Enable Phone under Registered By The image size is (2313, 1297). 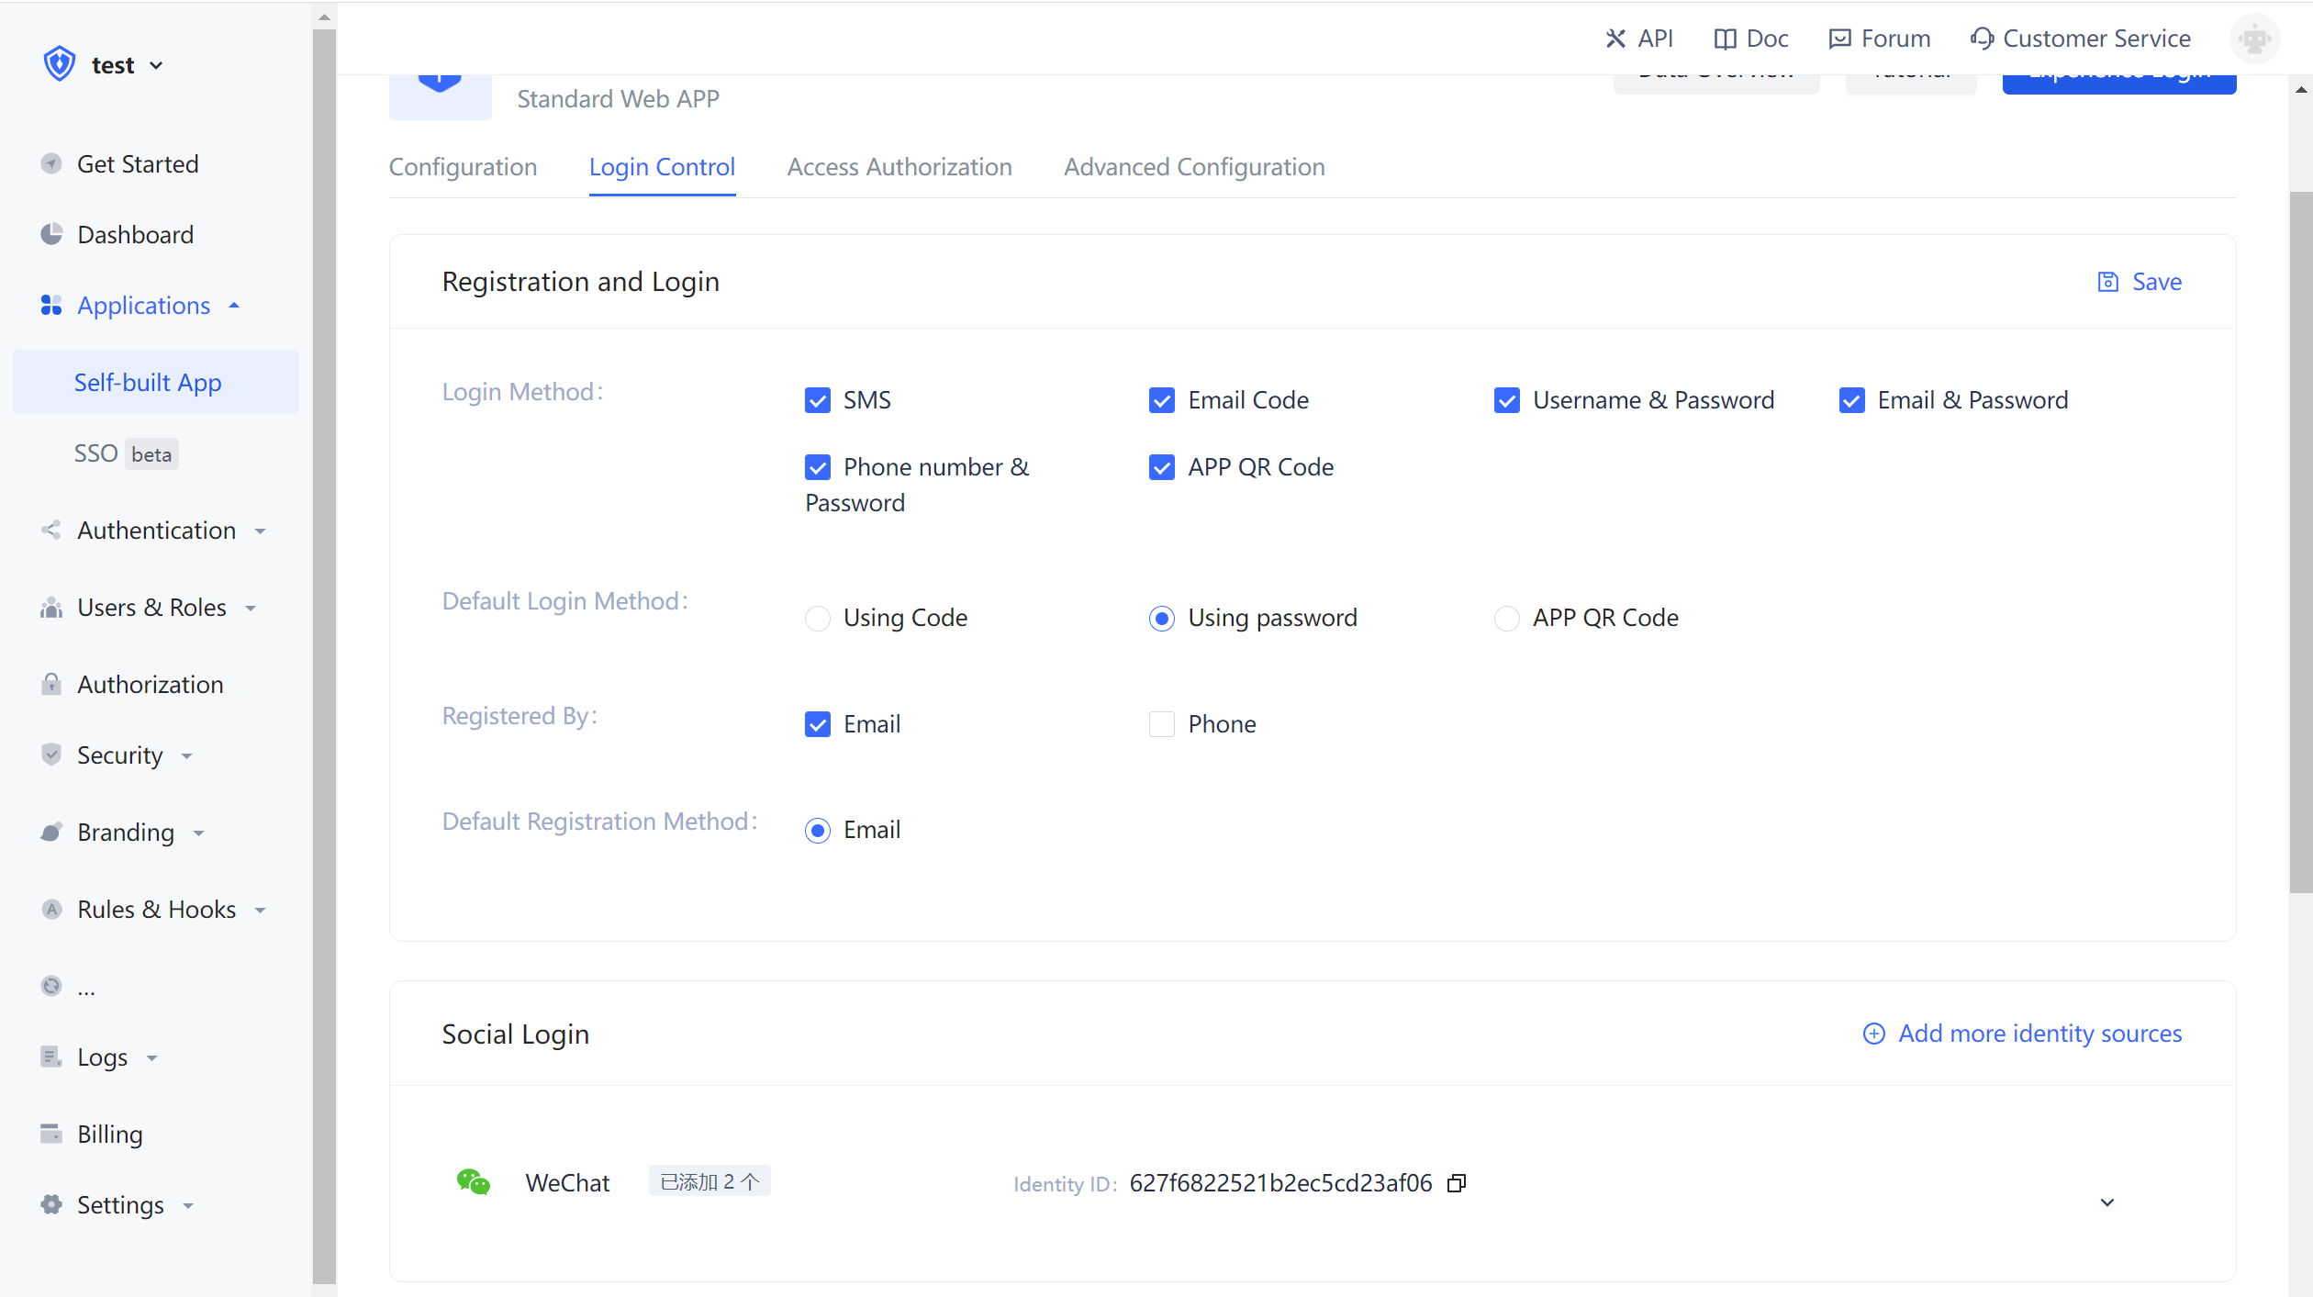[x=1161, y=724]
